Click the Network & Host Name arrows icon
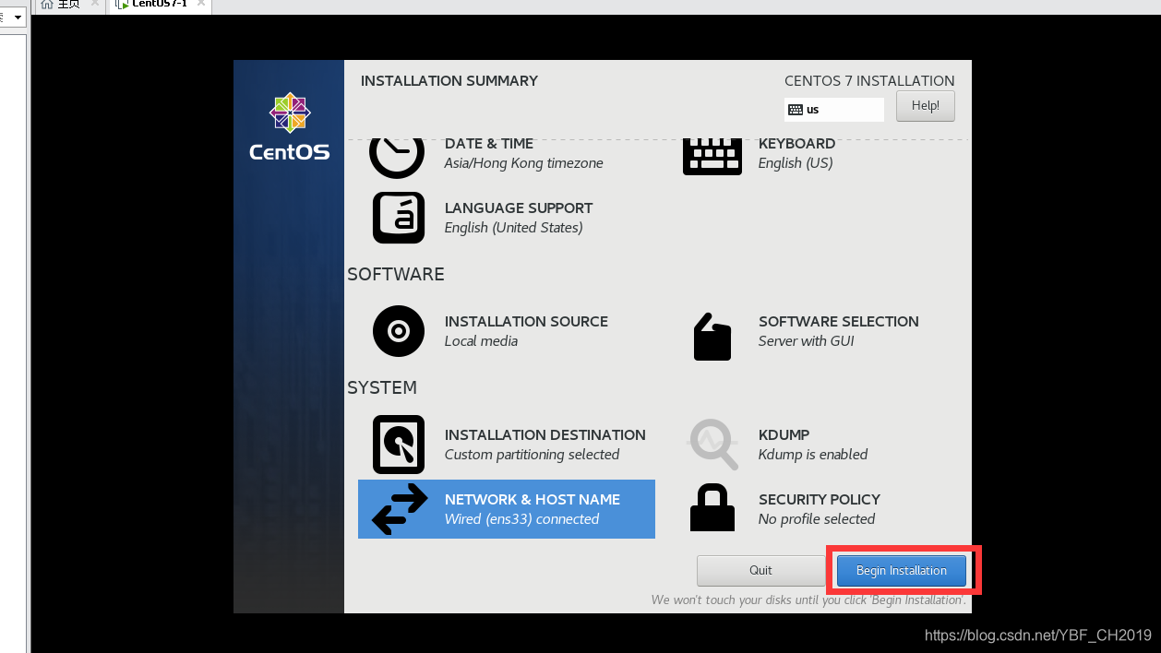This screenshot has width=1161, height=653. click(399, 509)
